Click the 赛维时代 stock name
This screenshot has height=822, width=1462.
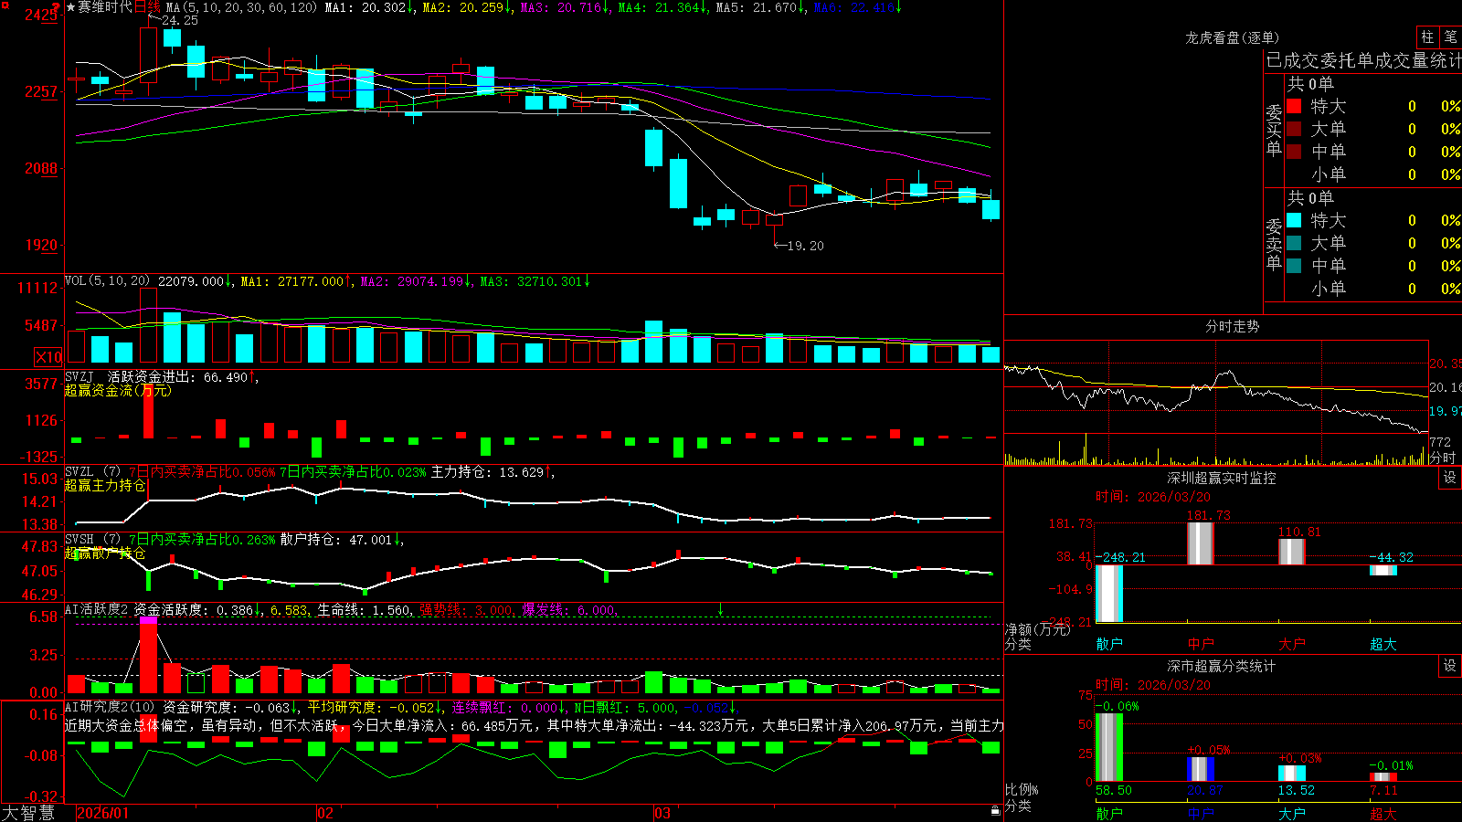(x=105, y=7)
